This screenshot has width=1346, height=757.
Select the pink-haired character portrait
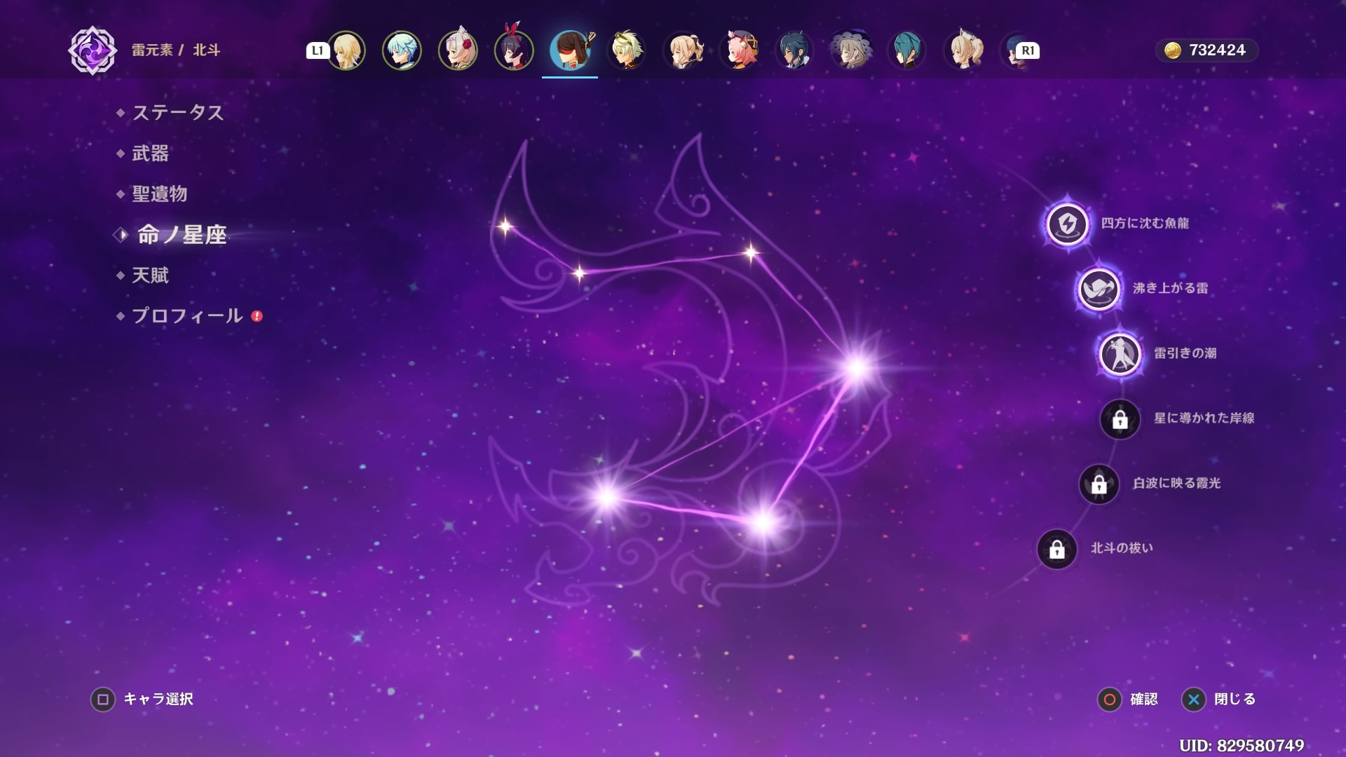pos(739,50)
